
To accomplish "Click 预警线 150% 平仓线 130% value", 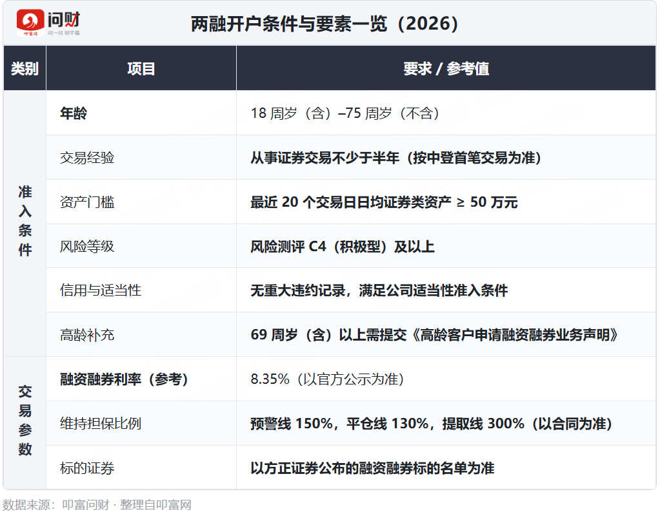I will 432,423.
